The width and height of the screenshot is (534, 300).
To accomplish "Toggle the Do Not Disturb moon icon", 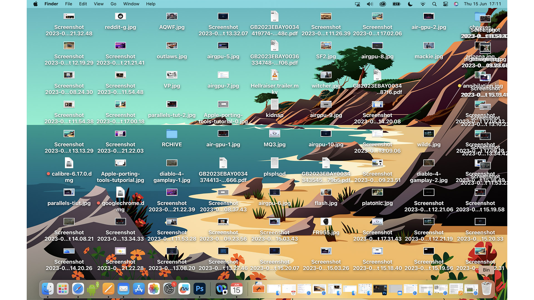I will click(x=410, y=4).
